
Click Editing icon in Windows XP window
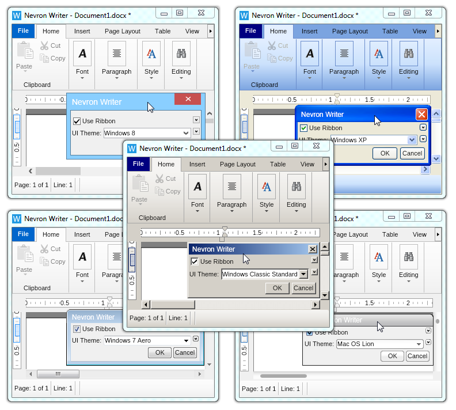(x=409, y=54)
